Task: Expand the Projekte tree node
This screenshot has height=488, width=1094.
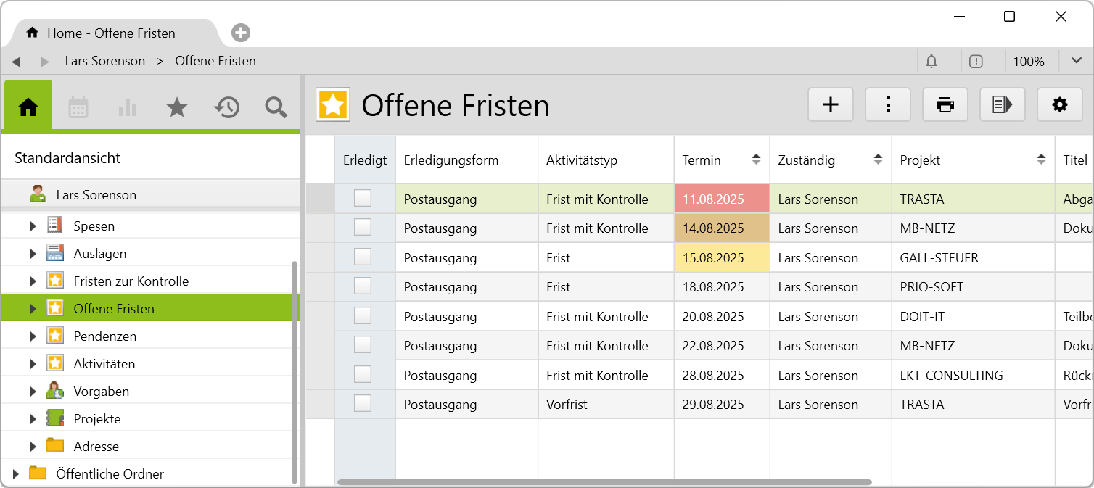Action: click(33, 419)
